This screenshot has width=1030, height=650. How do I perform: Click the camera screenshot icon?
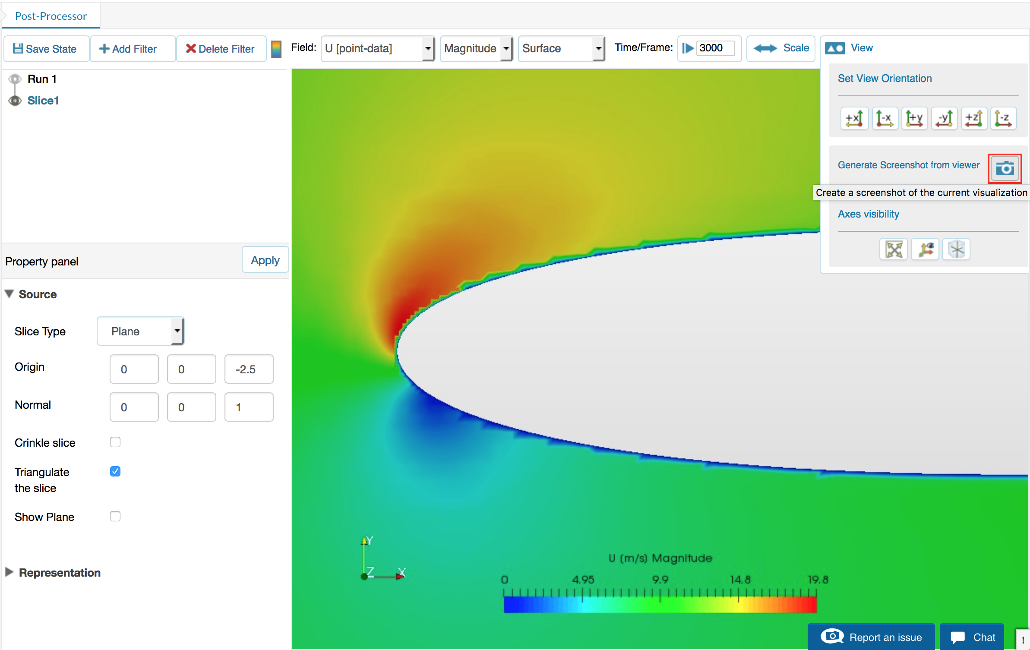(1005, 168)
